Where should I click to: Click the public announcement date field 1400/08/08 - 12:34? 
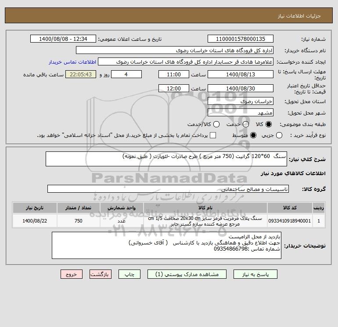click(63, 39)
